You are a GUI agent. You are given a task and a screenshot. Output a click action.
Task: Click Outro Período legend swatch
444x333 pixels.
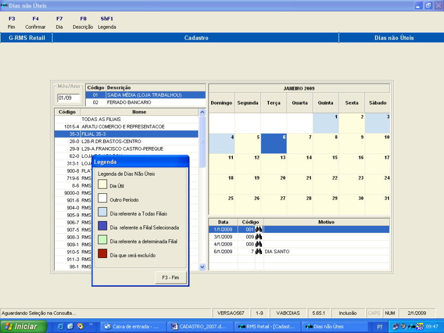tap(103, 198)
